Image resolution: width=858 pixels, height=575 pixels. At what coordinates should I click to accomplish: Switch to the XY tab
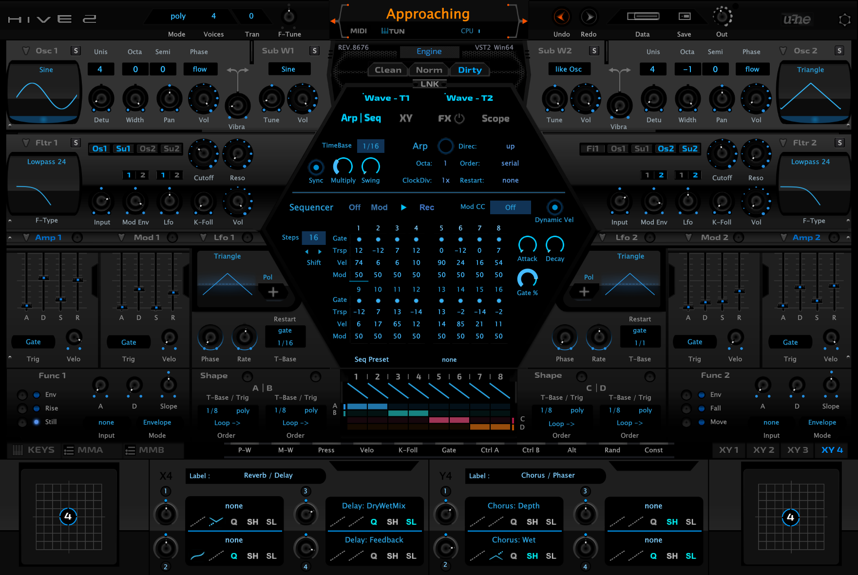click(406, 118)
